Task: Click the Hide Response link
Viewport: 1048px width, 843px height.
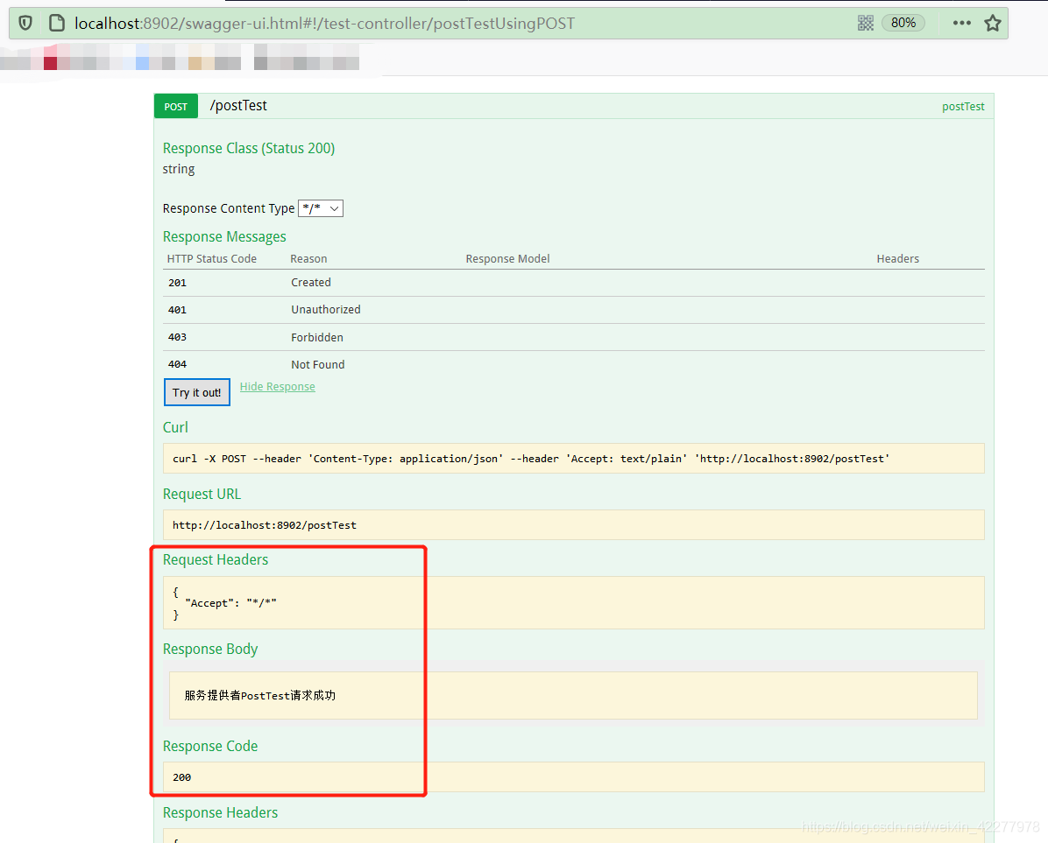Action: tap(278, 386)
